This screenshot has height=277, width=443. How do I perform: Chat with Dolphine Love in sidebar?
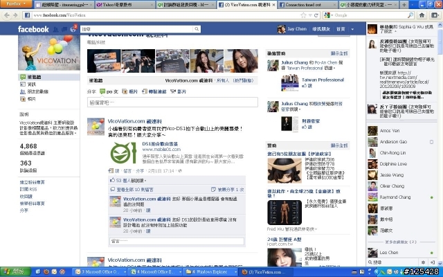click(400, 163)
